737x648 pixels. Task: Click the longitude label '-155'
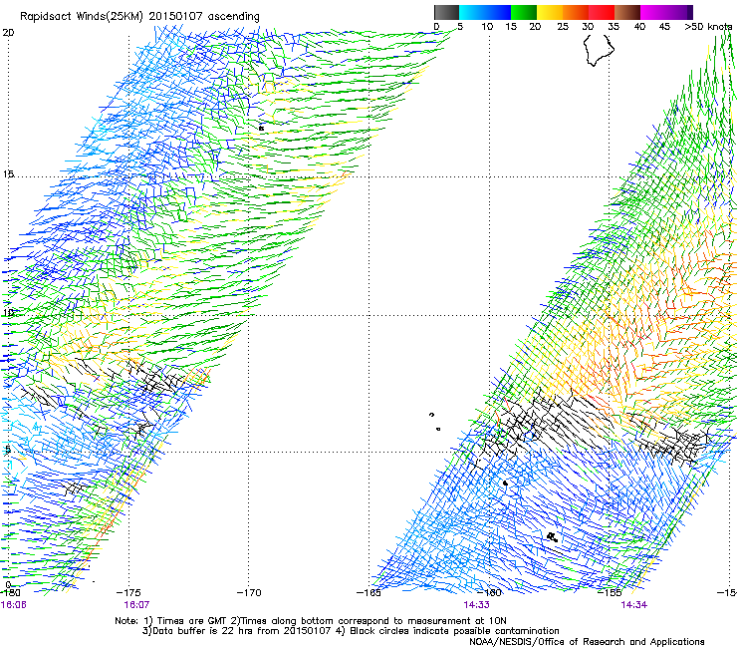tap(610, 593)
